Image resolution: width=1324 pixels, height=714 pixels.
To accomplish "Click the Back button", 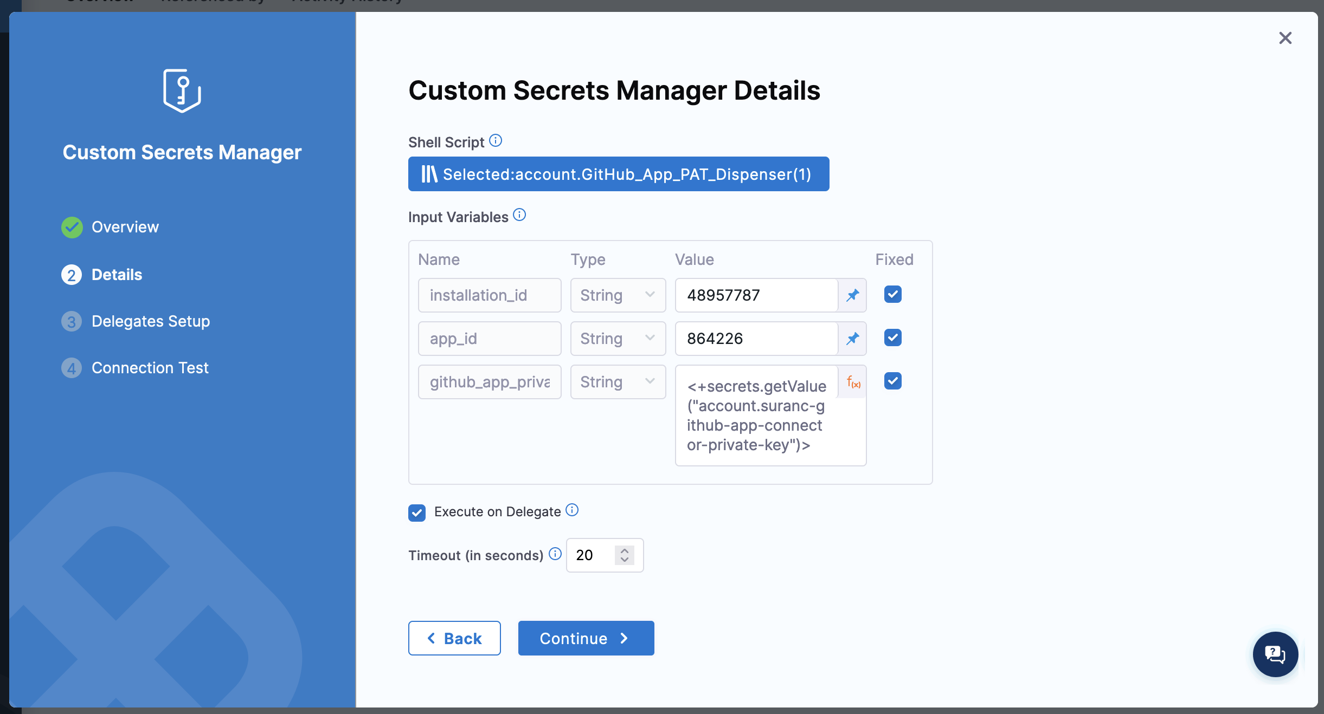I will [454, 638].
